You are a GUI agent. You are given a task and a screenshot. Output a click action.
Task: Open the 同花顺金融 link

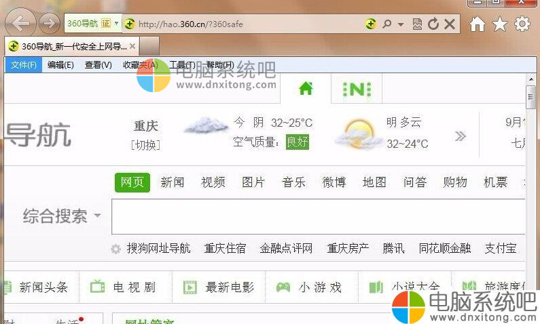(445, 248)
